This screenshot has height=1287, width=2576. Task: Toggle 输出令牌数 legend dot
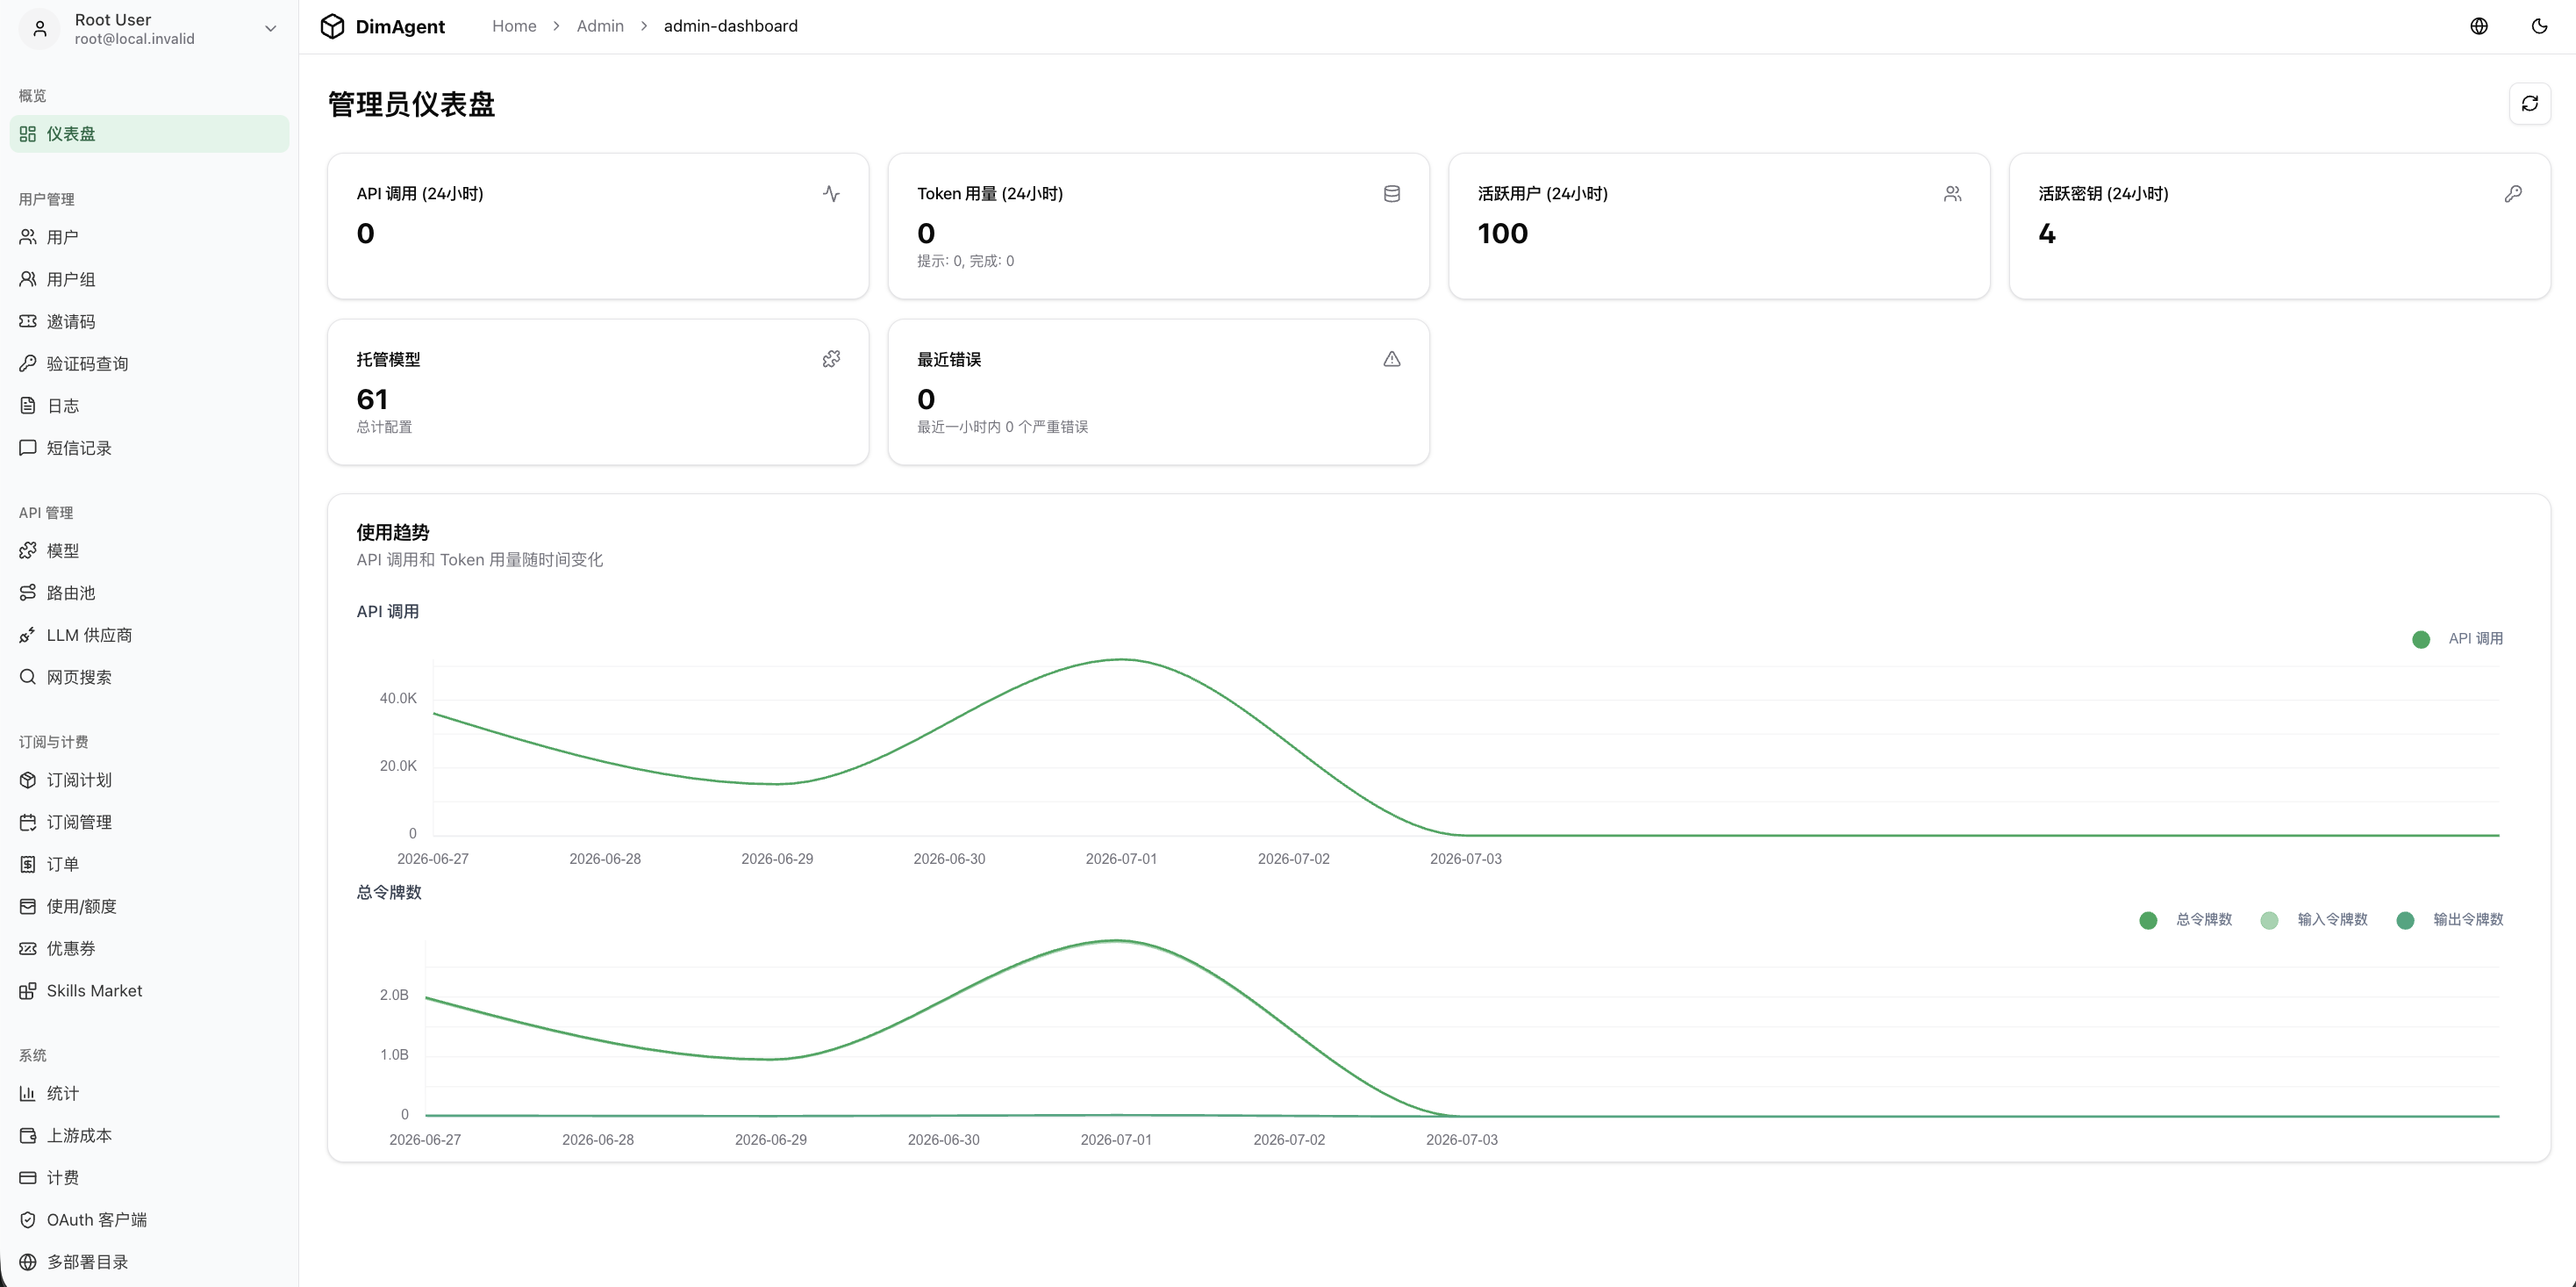coord(2405,921)
